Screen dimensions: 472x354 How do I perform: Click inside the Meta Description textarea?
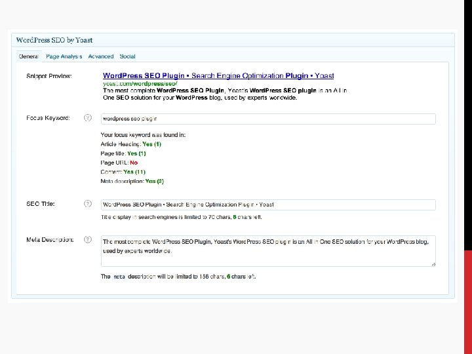point(268,251)
